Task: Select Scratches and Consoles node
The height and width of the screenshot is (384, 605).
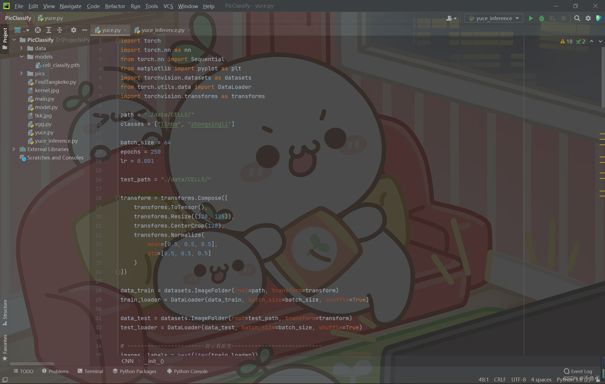Action: click(x=55, y=158)
